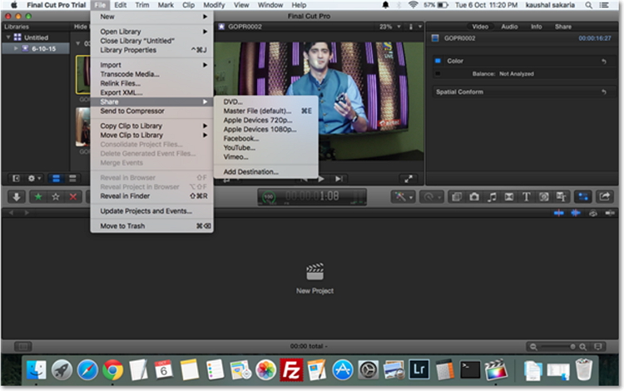624x391 pixels.
Task: Click Update Projects and Events menu entry
Action: [x=146, y=211]
